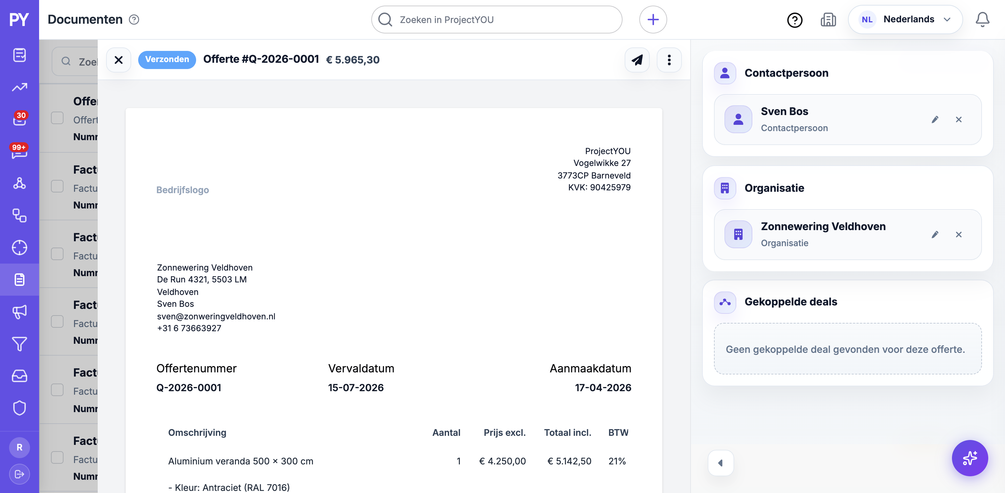Close the quote detail panel
Screen dimensions: 1005x493
(119, 60)
